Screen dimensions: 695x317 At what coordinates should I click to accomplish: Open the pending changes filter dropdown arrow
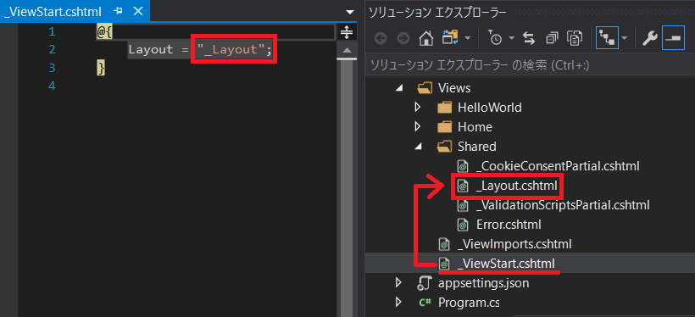pyautogui.click(x=511, y=39)
